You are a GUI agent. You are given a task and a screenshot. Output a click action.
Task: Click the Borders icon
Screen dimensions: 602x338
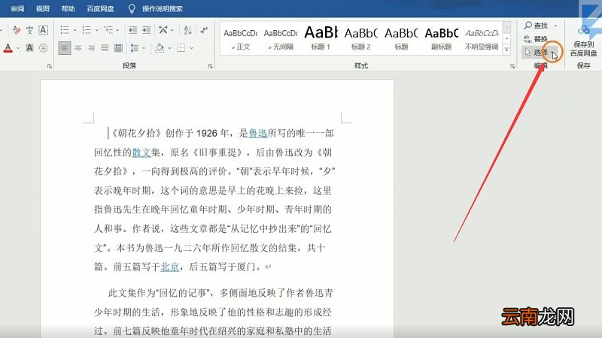click(x=181, y=48)
